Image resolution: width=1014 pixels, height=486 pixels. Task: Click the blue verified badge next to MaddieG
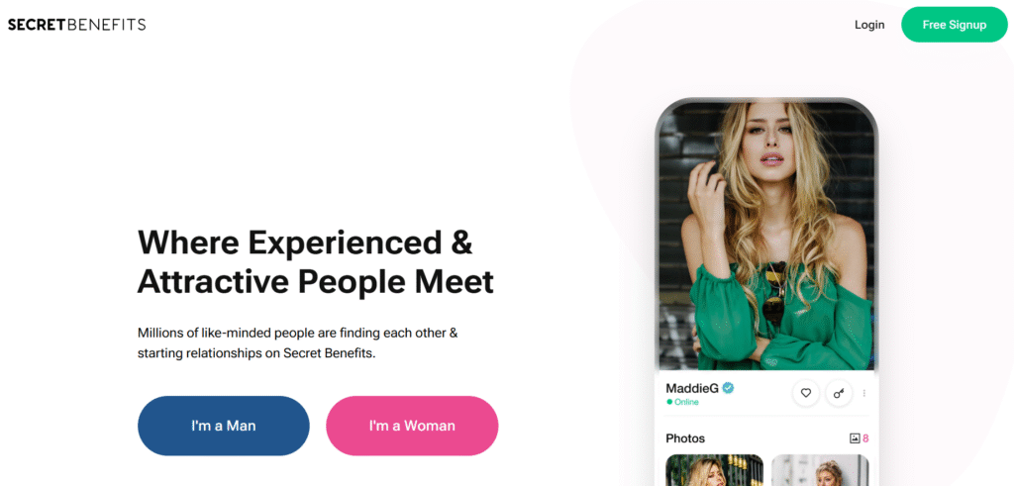pyautogui.click(x=728, y=388)
